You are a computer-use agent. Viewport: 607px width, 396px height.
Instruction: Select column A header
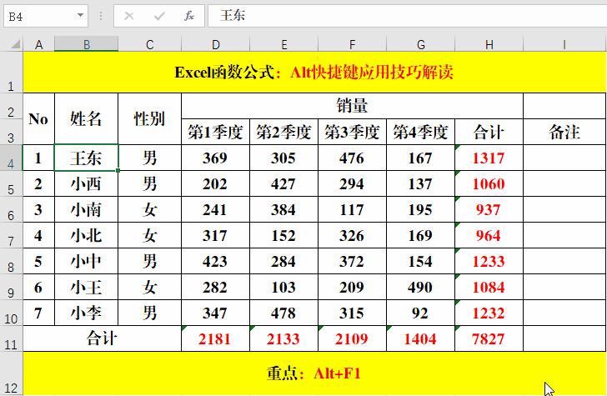pos(38,44)
